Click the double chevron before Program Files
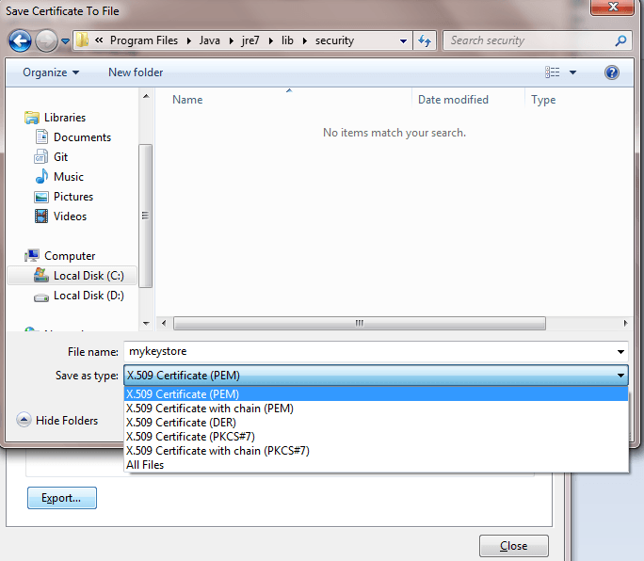Viewport: 644px width, 561px height. (99, 40)
